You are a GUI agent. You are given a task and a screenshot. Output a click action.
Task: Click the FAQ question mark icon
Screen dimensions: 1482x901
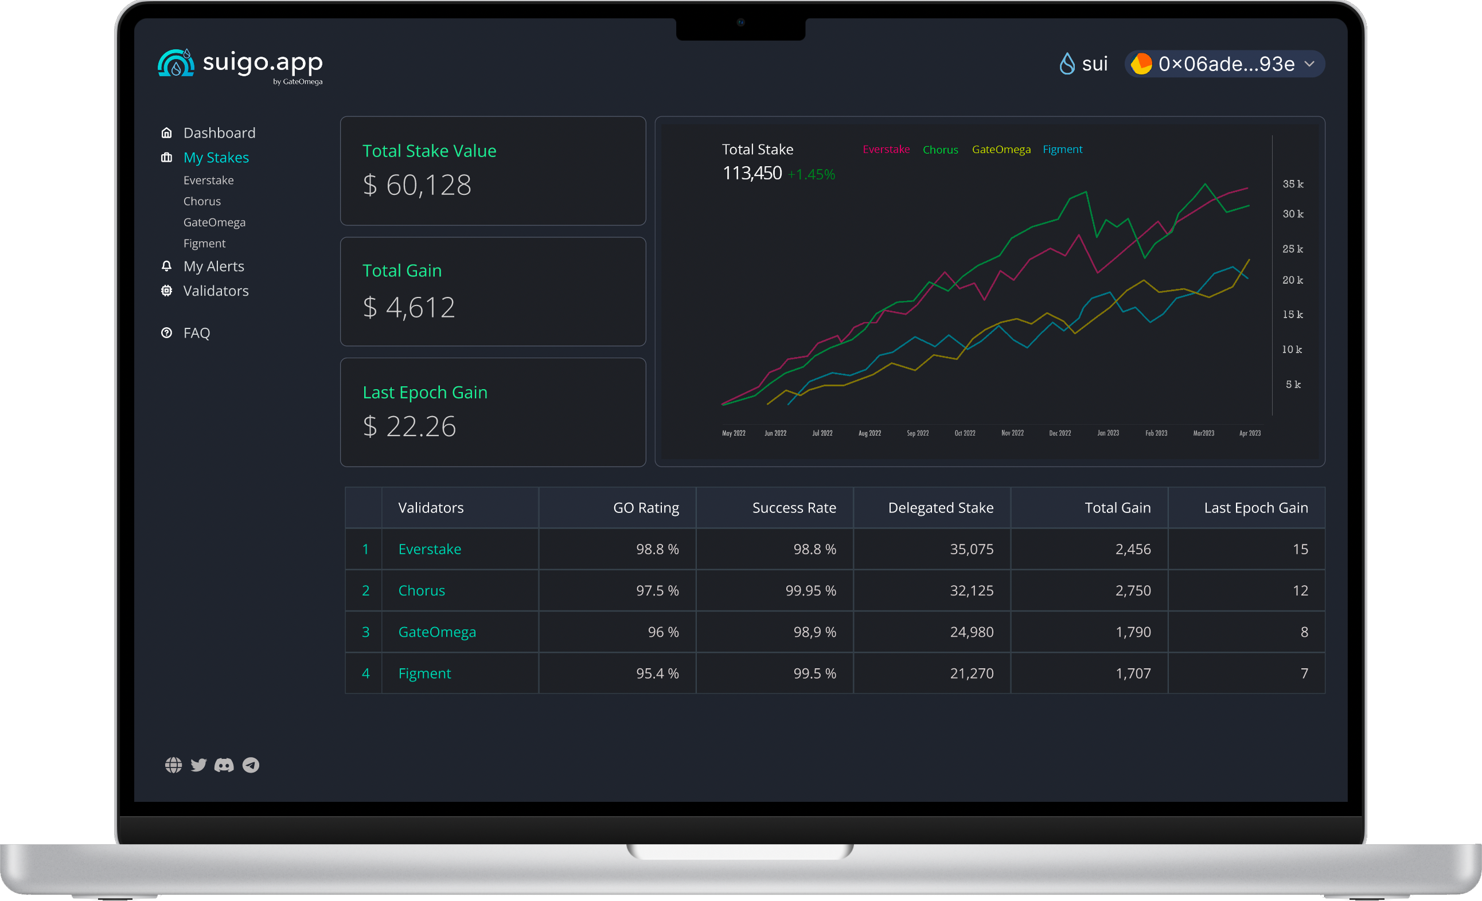tap(166, 332)
